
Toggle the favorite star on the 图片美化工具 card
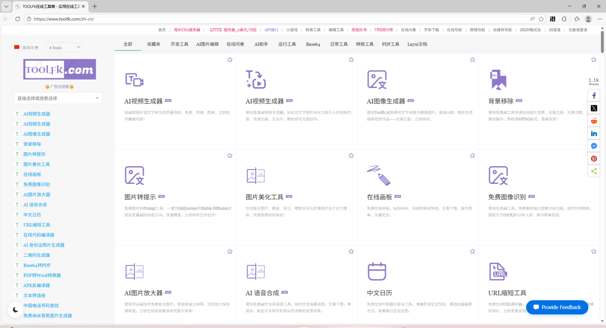click(351, 156)
